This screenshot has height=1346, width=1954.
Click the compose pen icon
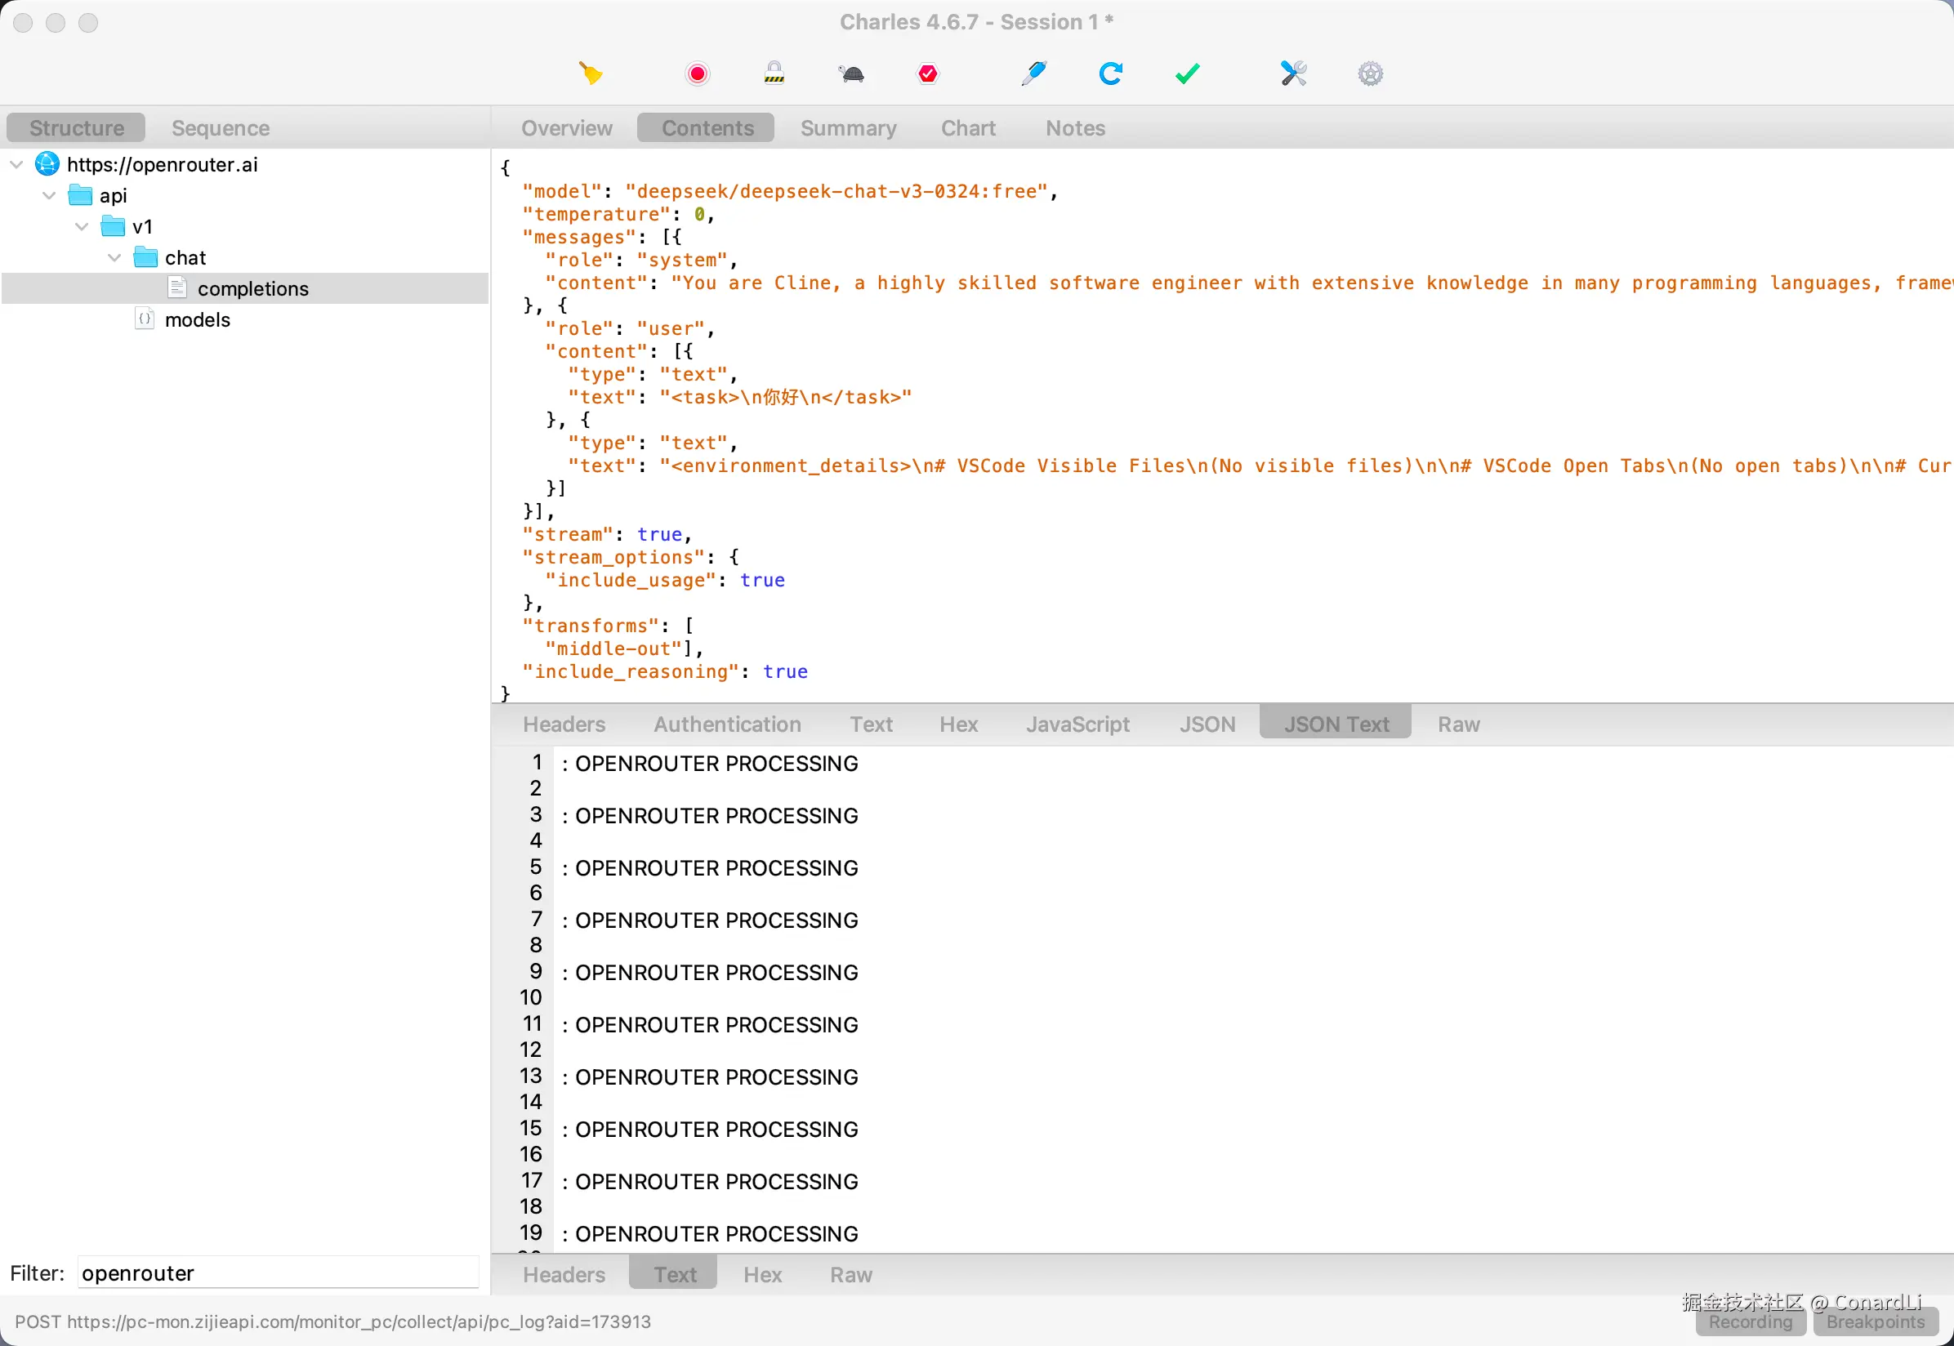tap(1033, 74)
